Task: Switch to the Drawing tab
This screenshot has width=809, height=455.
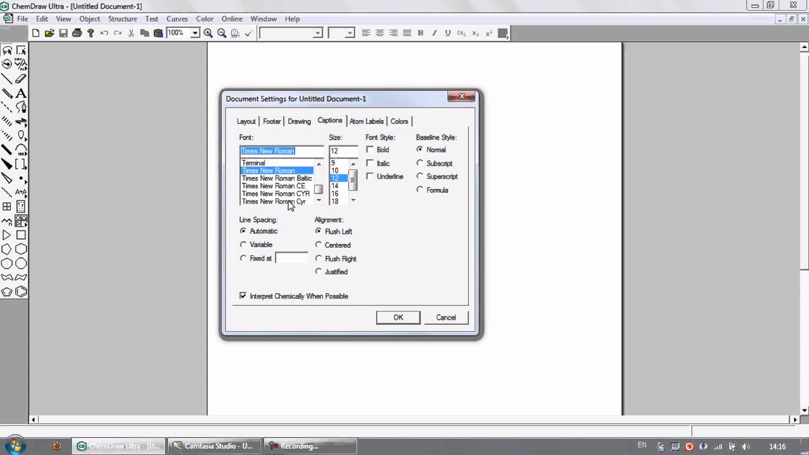Action: [x=299, y=121]
